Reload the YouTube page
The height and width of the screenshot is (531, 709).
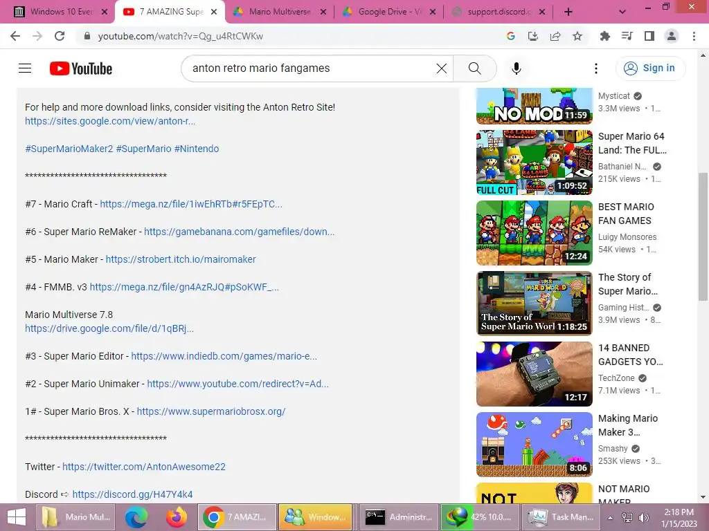pos(60,36)
